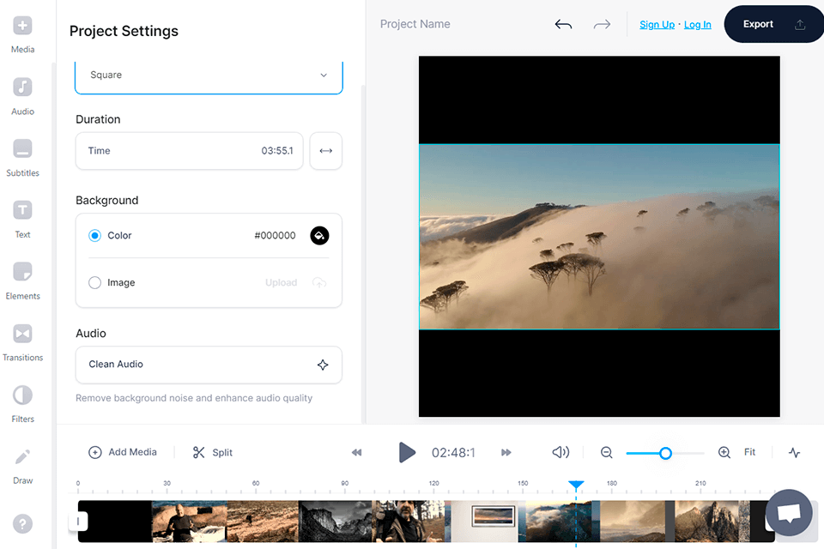
Task: Zoom in the timeline
Action: (724, 452)
